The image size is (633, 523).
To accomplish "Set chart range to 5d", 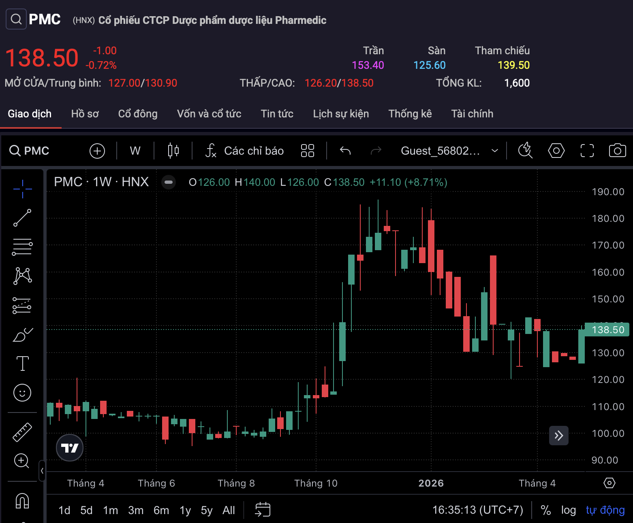I will tap(86, 510).
